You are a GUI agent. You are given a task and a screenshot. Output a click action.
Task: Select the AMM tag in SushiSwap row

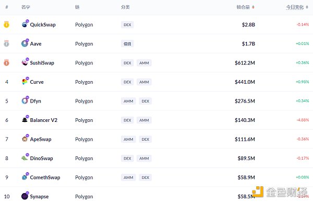pyautogui.click(x=144, y=63)
